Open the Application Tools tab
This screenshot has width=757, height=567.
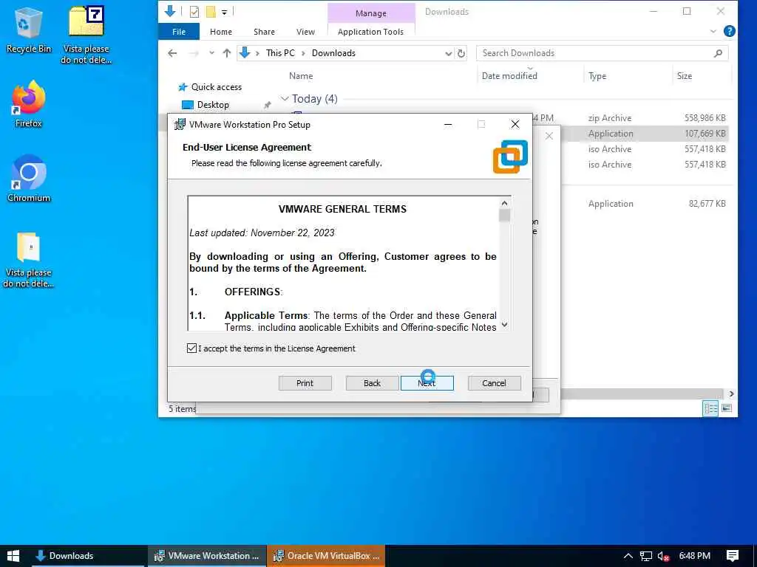[370, 32]
